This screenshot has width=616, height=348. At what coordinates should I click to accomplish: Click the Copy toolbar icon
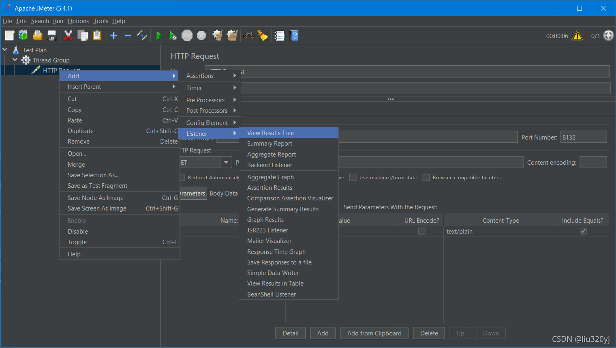[83, 36]
